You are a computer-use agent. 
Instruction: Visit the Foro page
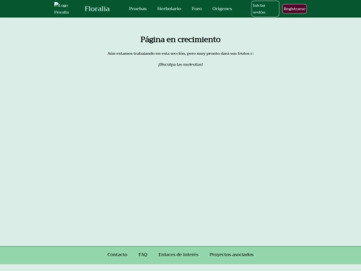pos(197,9)
